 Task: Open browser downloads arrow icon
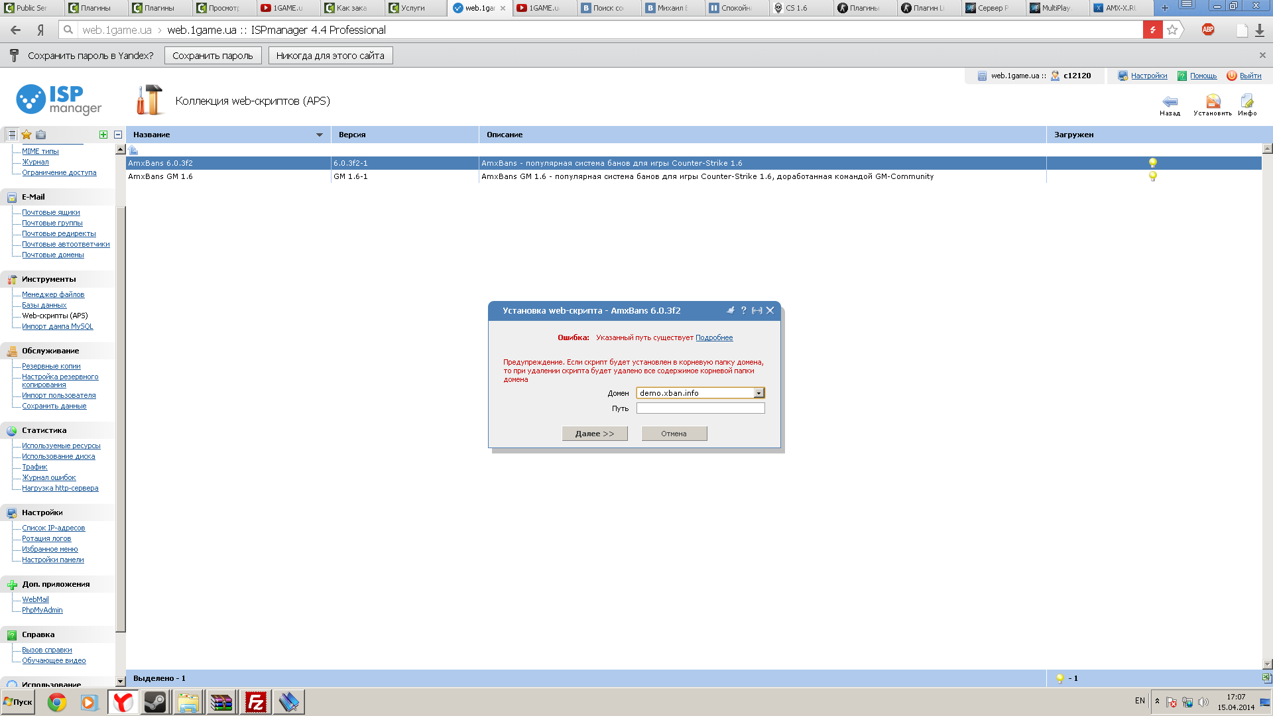coord(1260,30)
